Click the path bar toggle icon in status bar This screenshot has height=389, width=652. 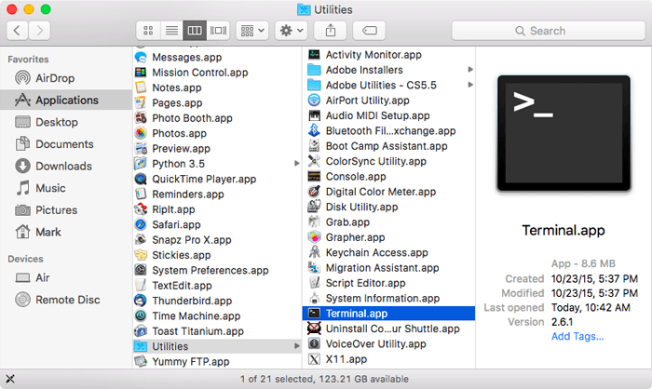(x=10, y=379)
